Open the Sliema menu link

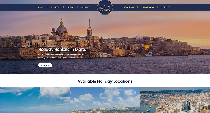70,7
